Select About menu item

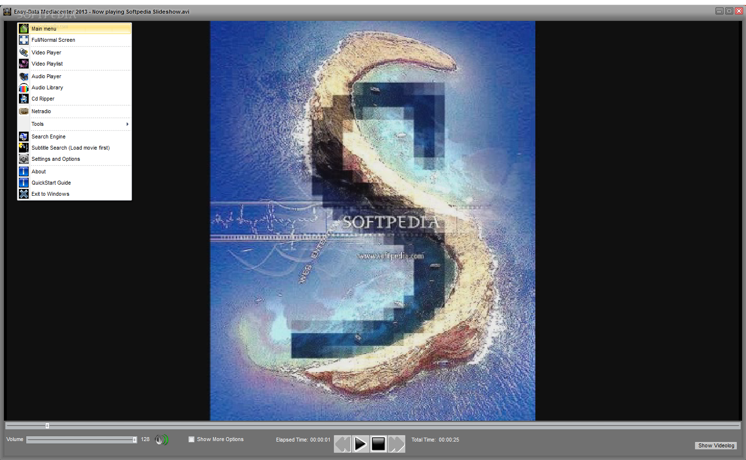pyautogui.click(x=75, y=171)
